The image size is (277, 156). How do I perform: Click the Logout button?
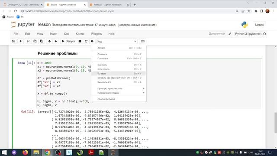point(259,25)
